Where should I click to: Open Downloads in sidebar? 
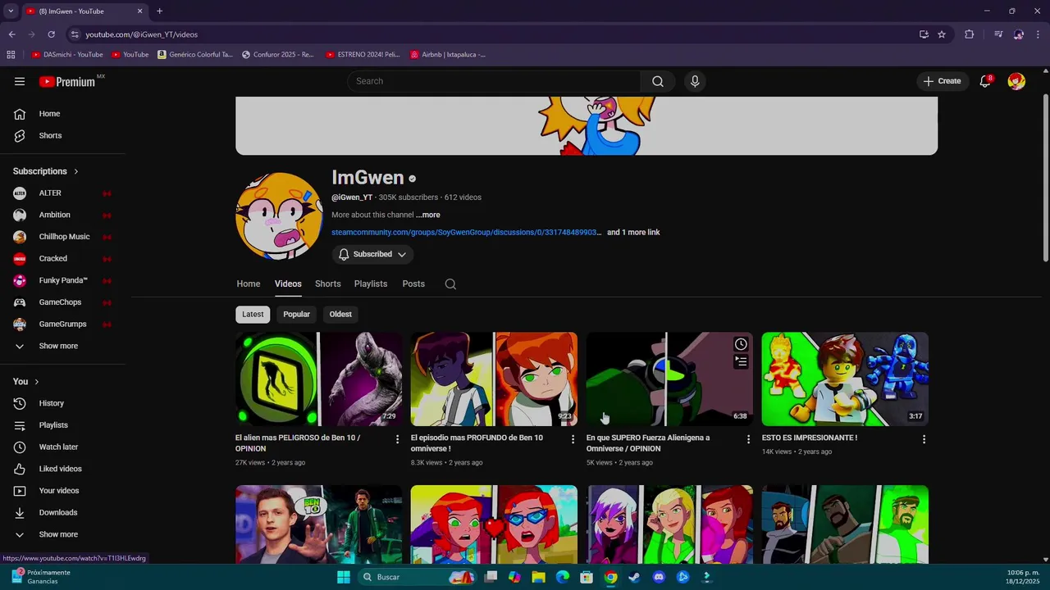point(62,512)
